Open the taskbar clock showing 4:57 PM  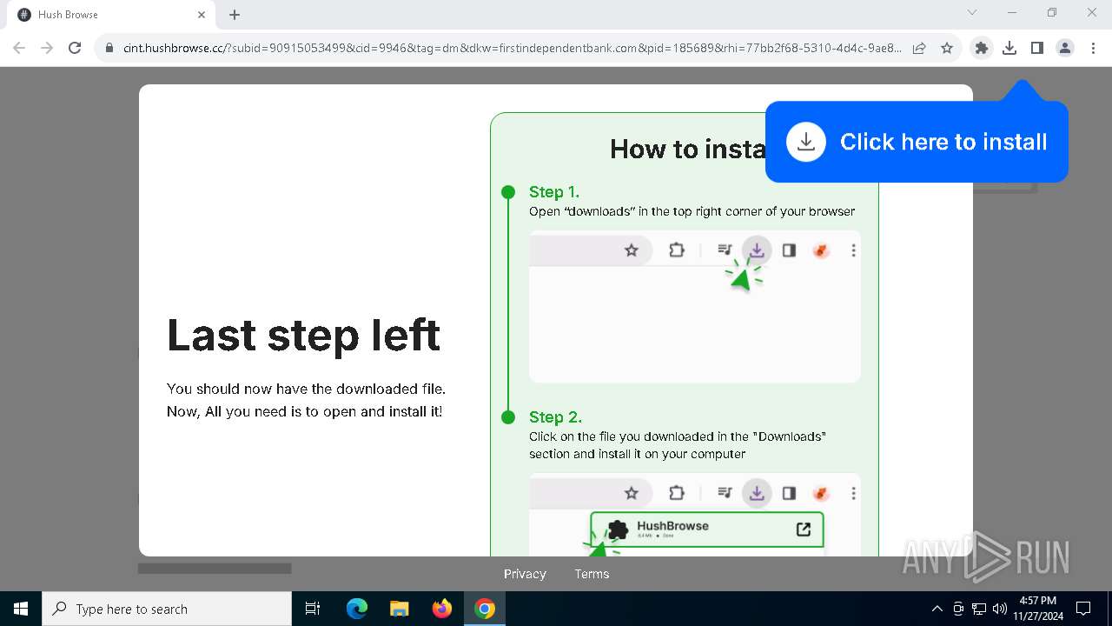coord(1037,609)
